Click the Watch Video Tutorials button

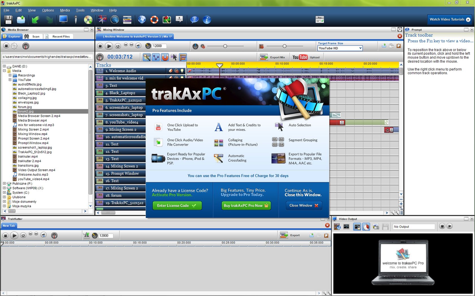450,19
